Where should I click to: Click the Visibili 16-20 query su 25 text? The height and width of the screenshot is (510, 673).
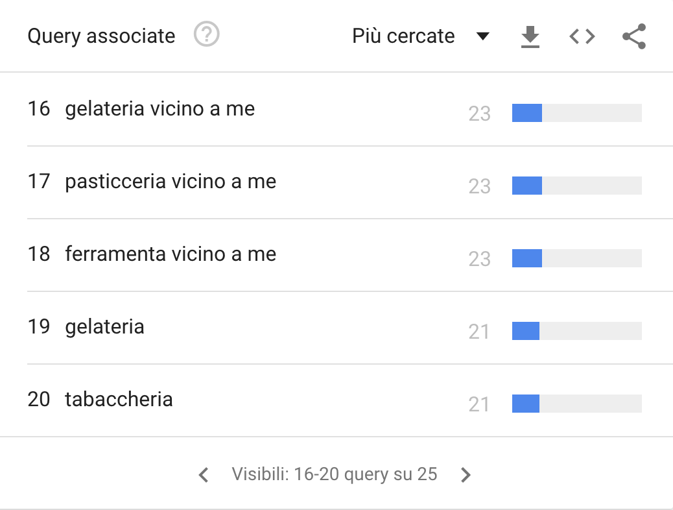tap(334, 474)
